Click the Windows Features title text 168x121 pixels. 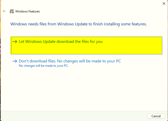pyautogui.click(x=27, y=11)
